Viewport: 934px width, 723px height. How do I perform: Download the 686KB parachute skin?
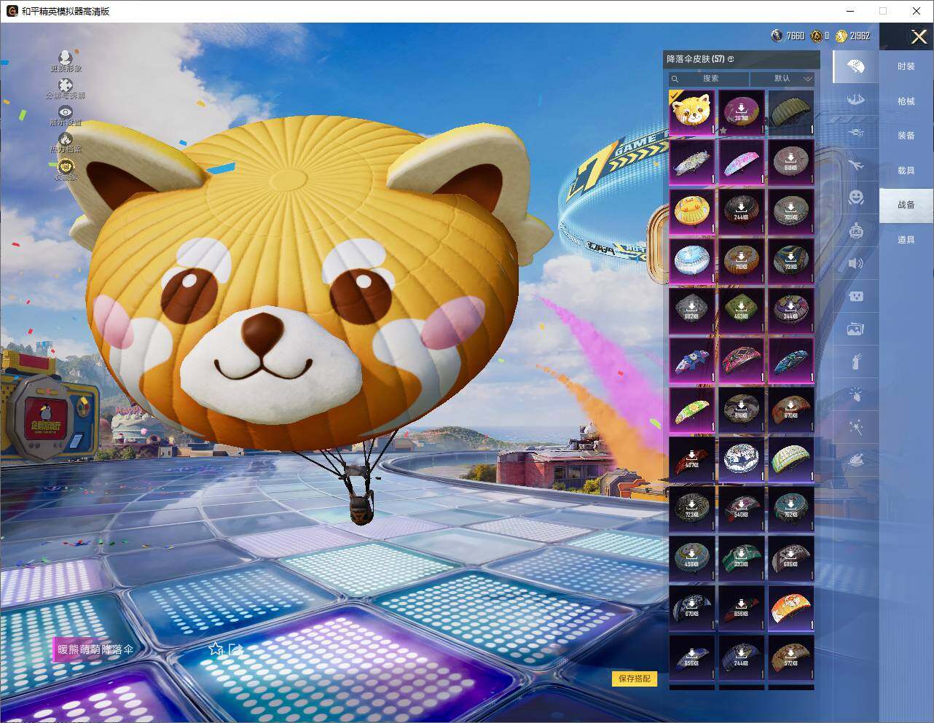[791, 558]
